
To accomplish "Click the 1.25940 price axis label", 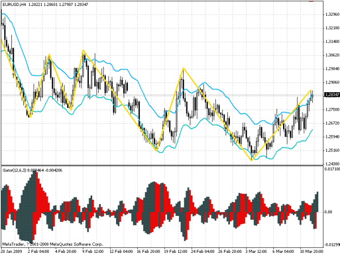I will (x=332, y=137).
